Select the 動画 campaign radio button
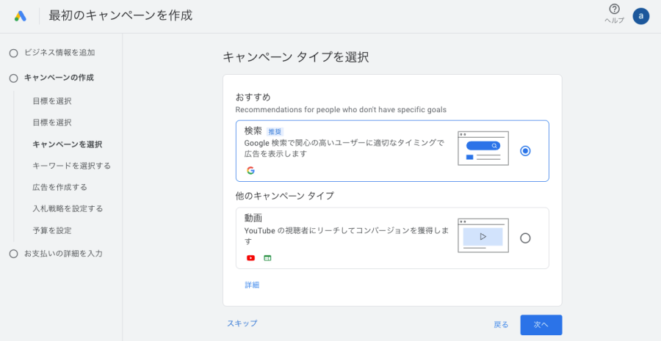This screenshot has width=661, height=341. click(x=525, y=238)
